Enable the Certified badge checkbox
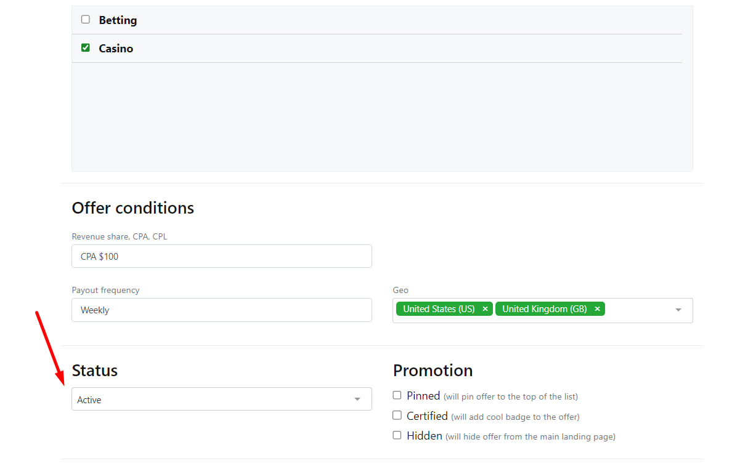Viewport: 732px width, 474px height. 397,416
